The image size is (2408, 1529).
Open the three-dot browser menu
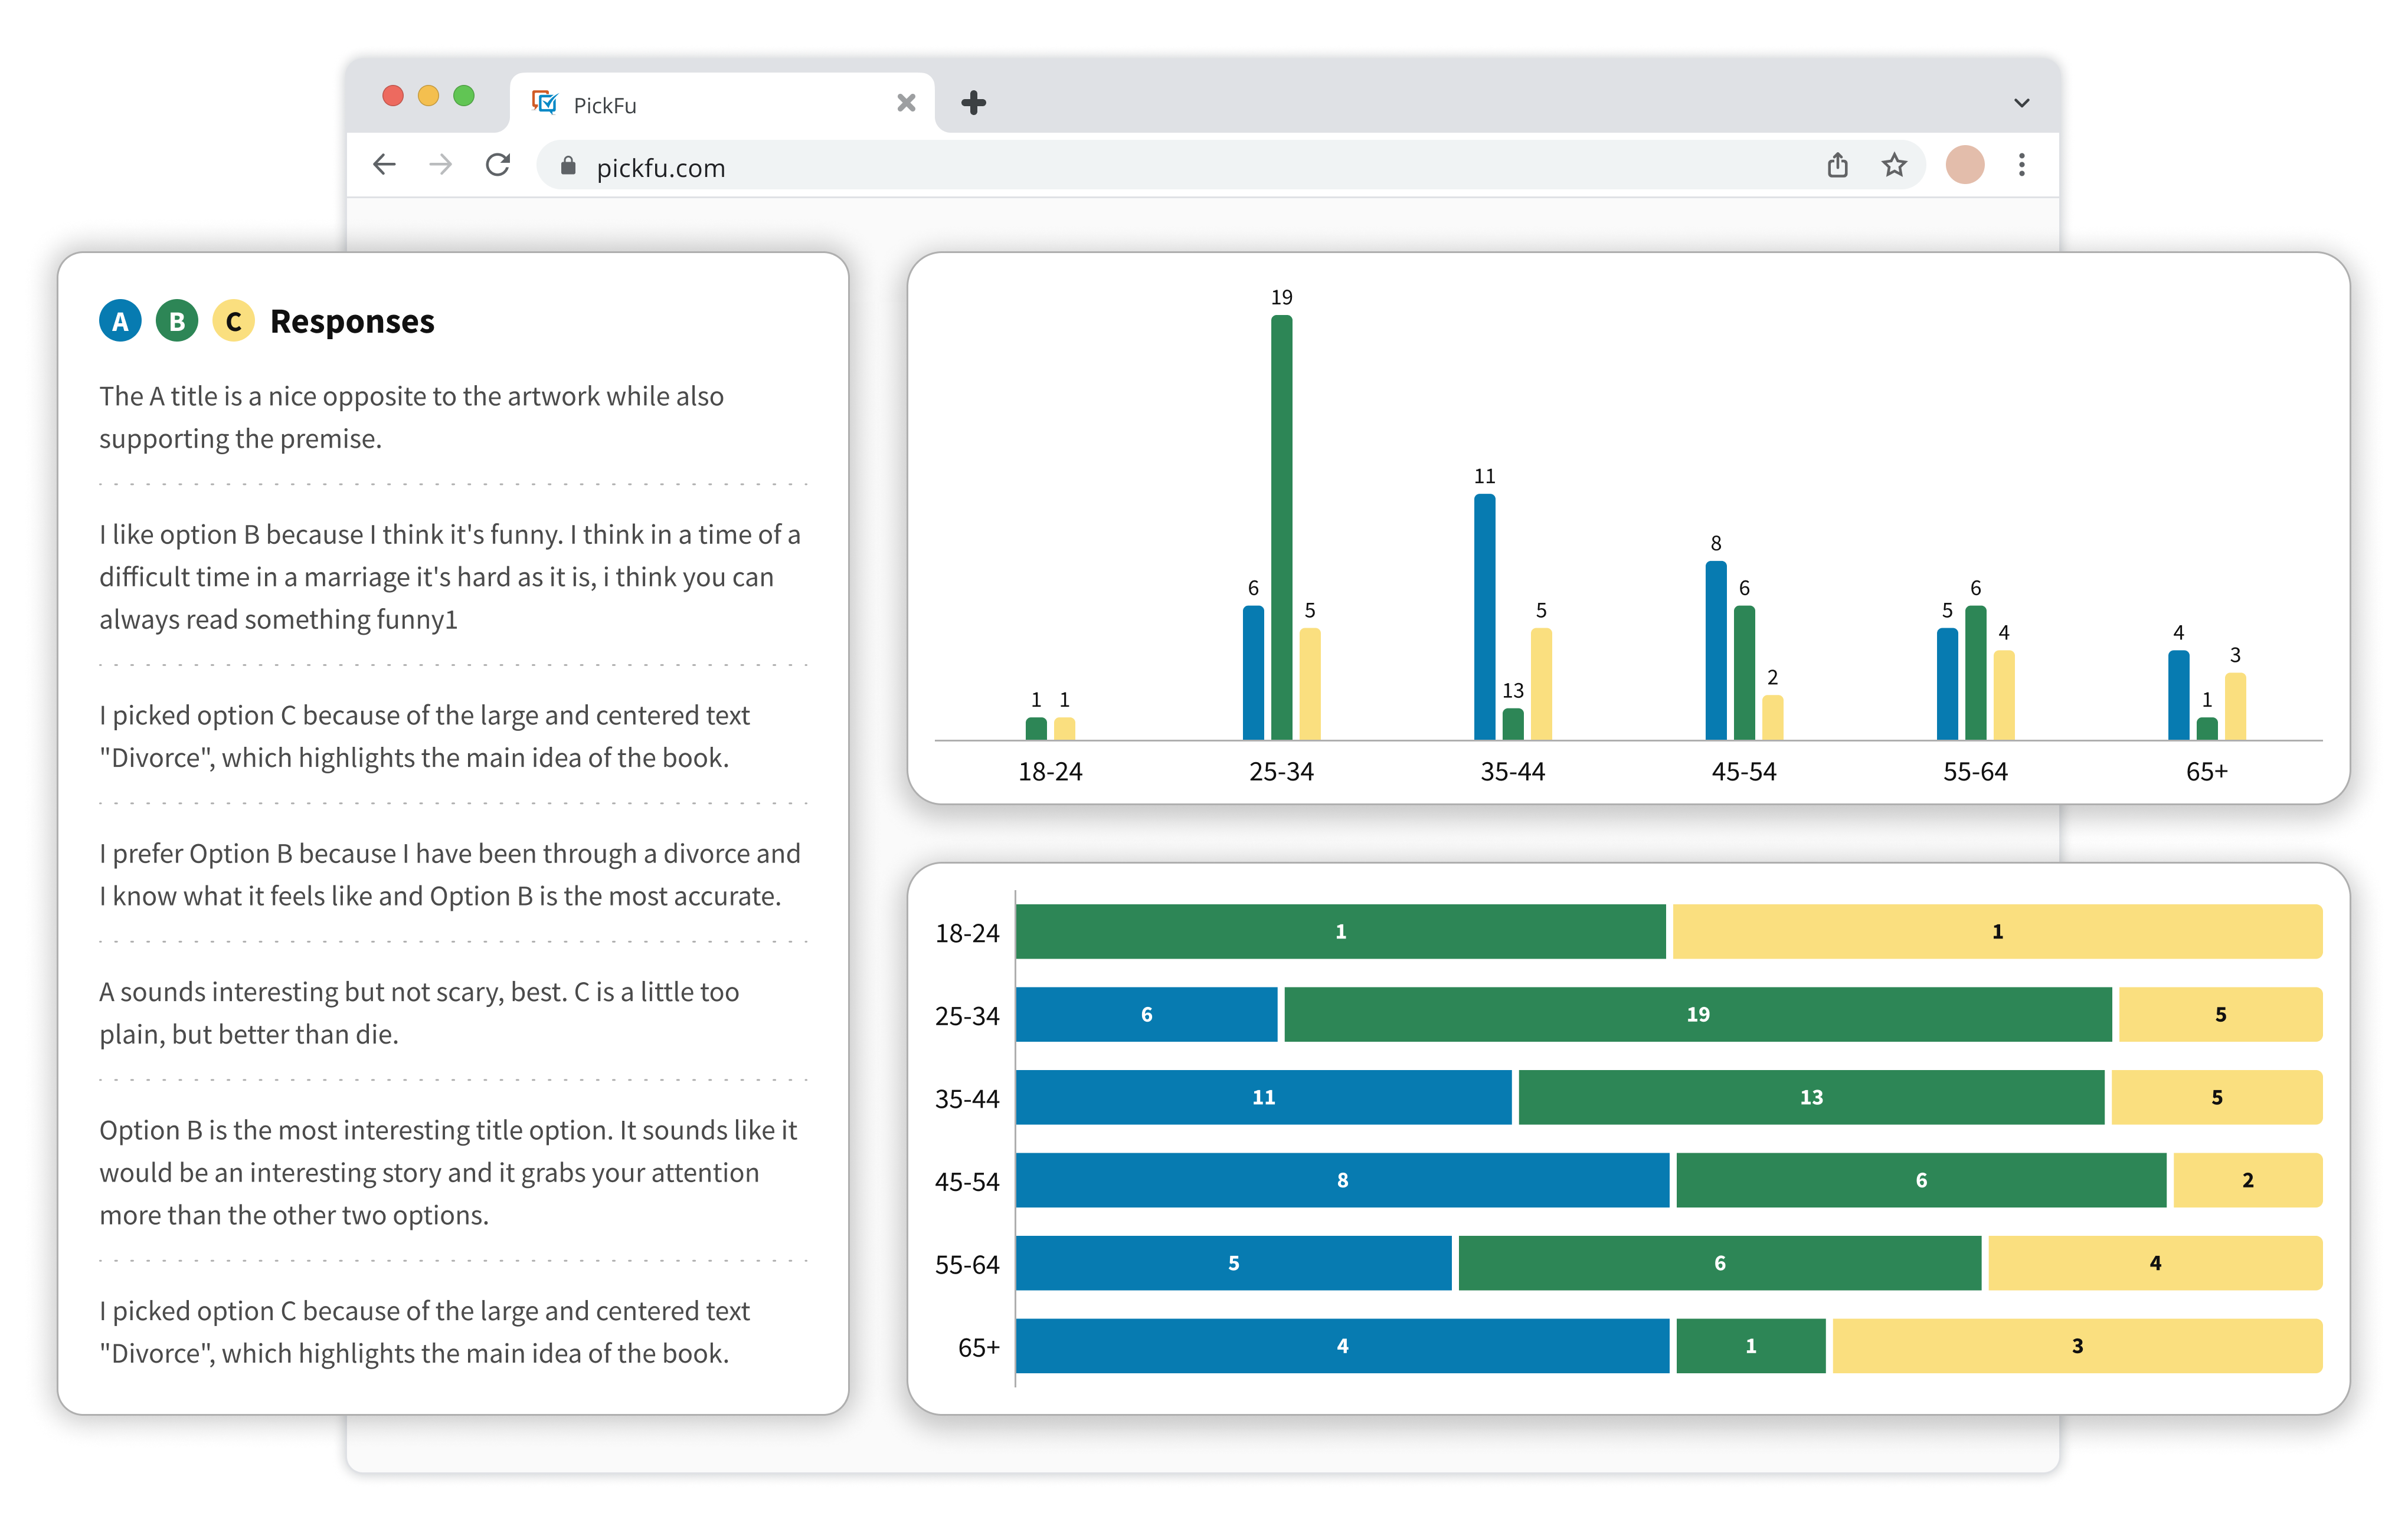pyautogui.click(x=2021, y=165)
